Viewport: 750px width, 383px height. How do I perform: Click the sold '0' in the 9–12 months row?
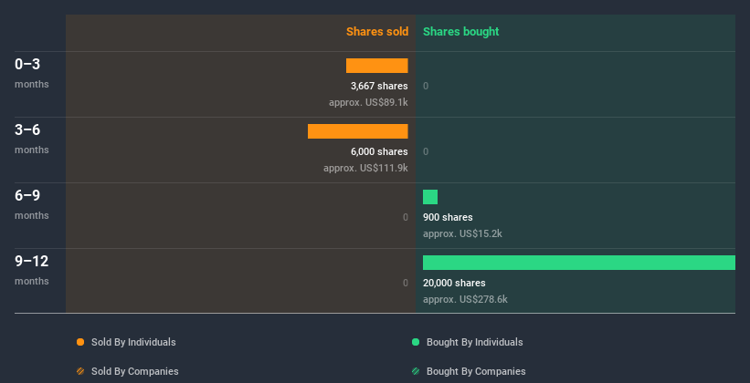coord(405,283)
